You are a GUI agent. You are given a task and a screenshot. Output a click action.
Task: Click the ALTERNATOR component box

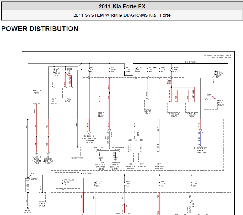pos(77,152)
